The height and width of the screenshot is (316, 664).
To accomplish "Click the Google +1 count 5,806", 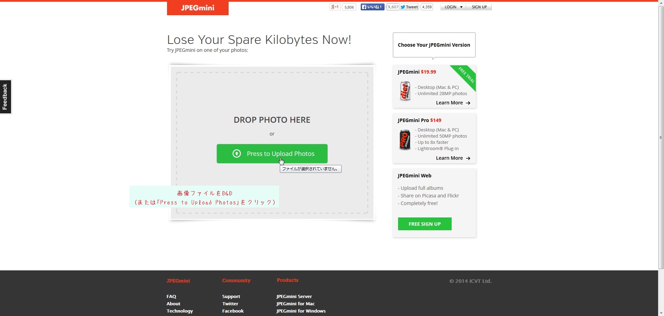I will (x=349, y=7).
